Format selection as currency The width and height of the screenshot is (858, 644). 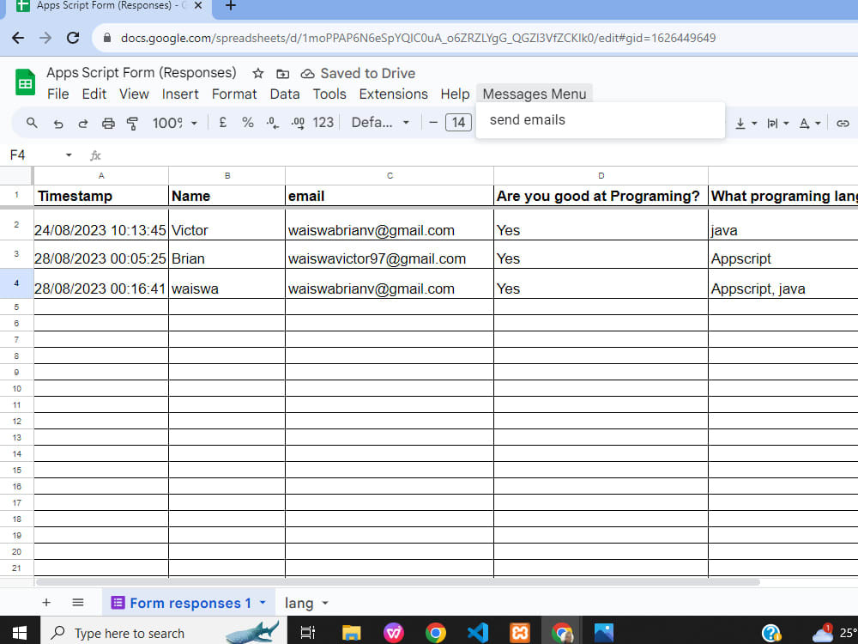221,122
